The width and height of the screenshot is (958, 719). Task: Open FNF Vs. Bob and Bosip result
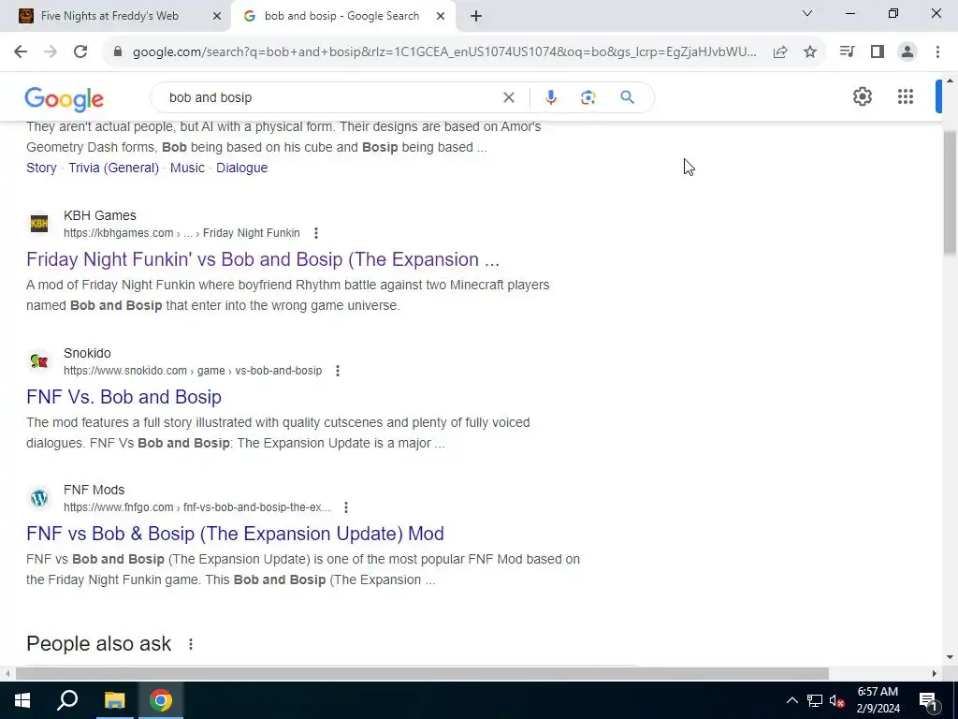point(124,397)
